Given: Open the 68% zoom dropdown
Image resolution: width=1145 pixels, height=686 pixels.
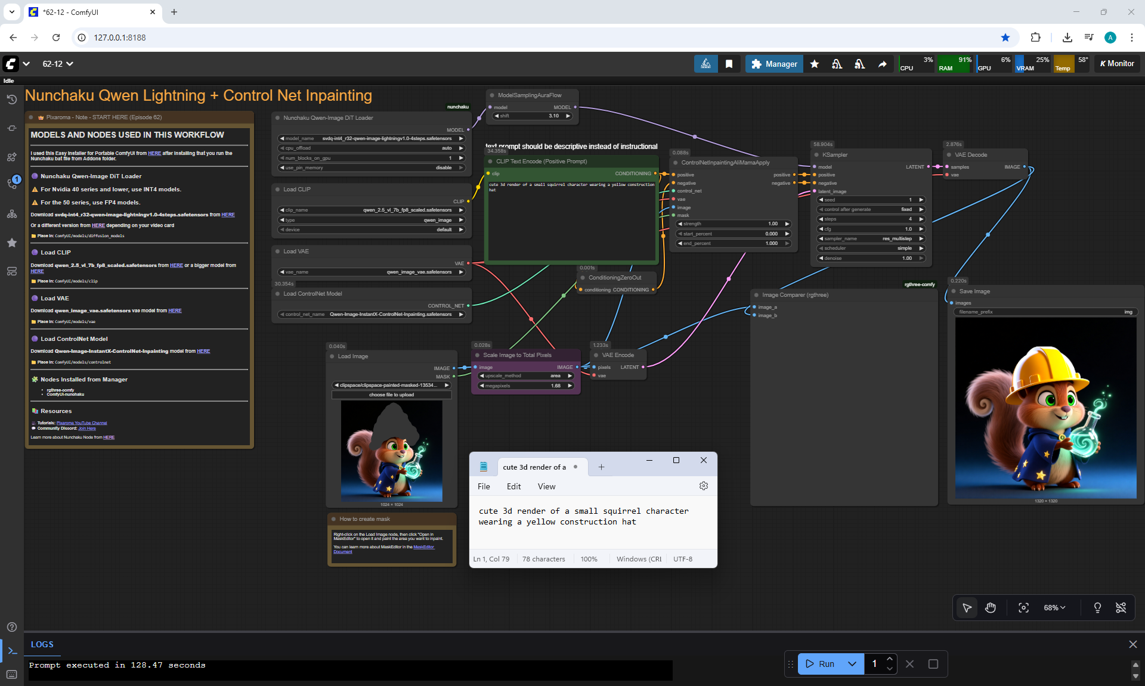Looking at the screenshot, I should (1054, 607).
